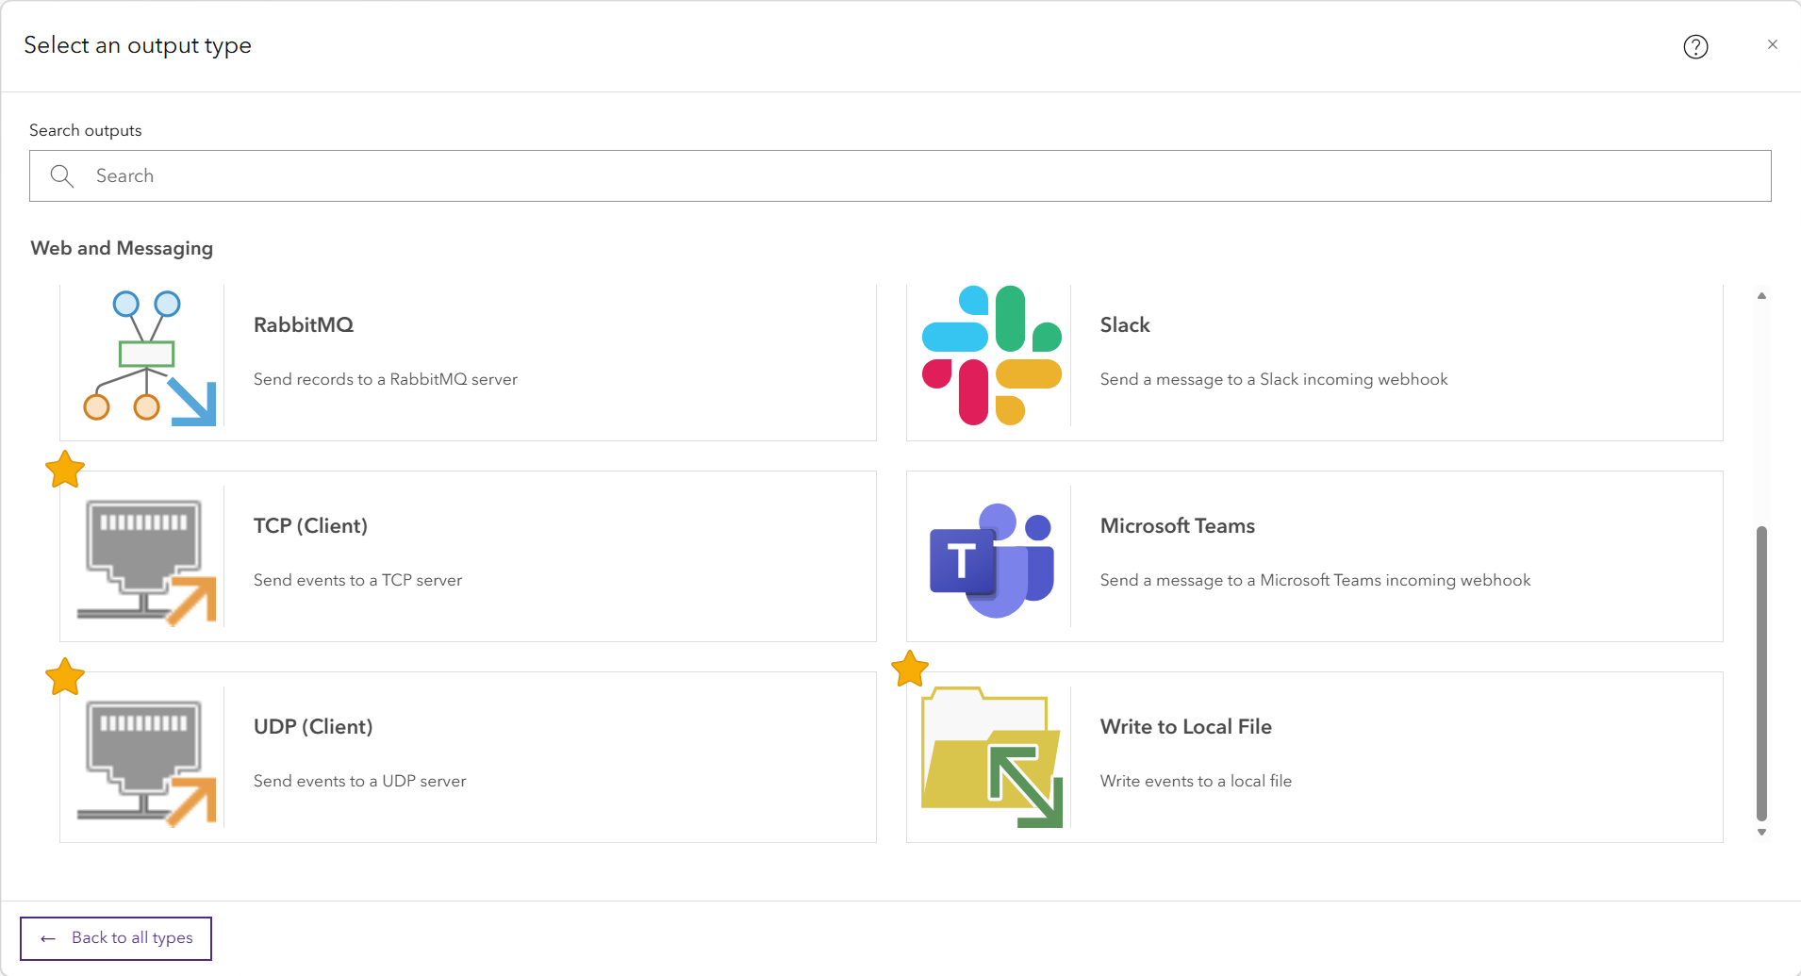Open help via question mark icon
This screenshot has width=1801, height=976.
click(x=1695, y=46)
